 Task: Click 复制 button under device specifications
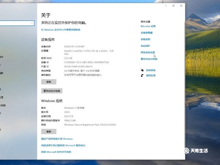pos(49,82)
